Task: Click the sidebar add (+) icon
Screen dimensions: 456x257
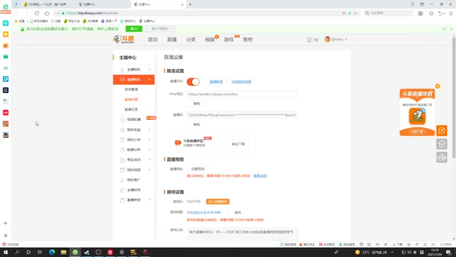Action: point(5,223)
